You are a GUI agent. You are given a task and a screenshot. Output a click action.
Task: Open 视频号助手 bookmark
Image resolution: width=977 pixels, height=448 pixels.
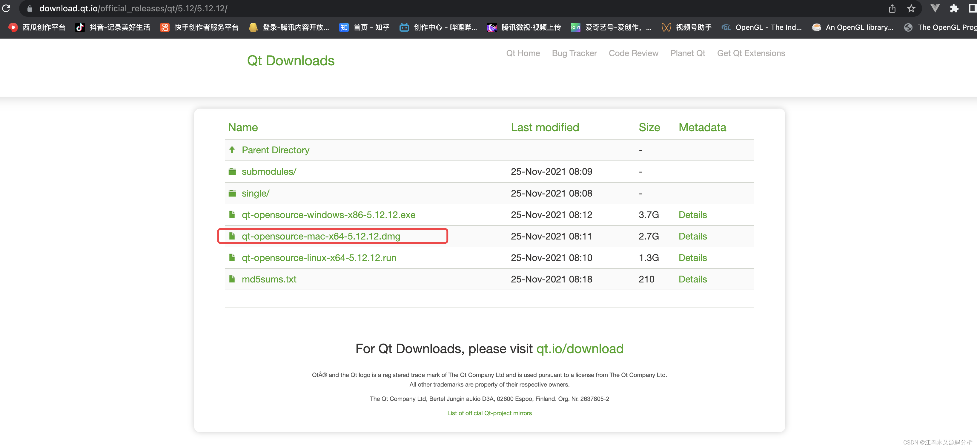coord(686,27)
